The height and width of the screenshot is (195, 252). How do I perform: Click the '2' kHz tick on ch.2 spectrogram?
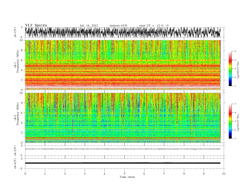[x=22, y=133]
